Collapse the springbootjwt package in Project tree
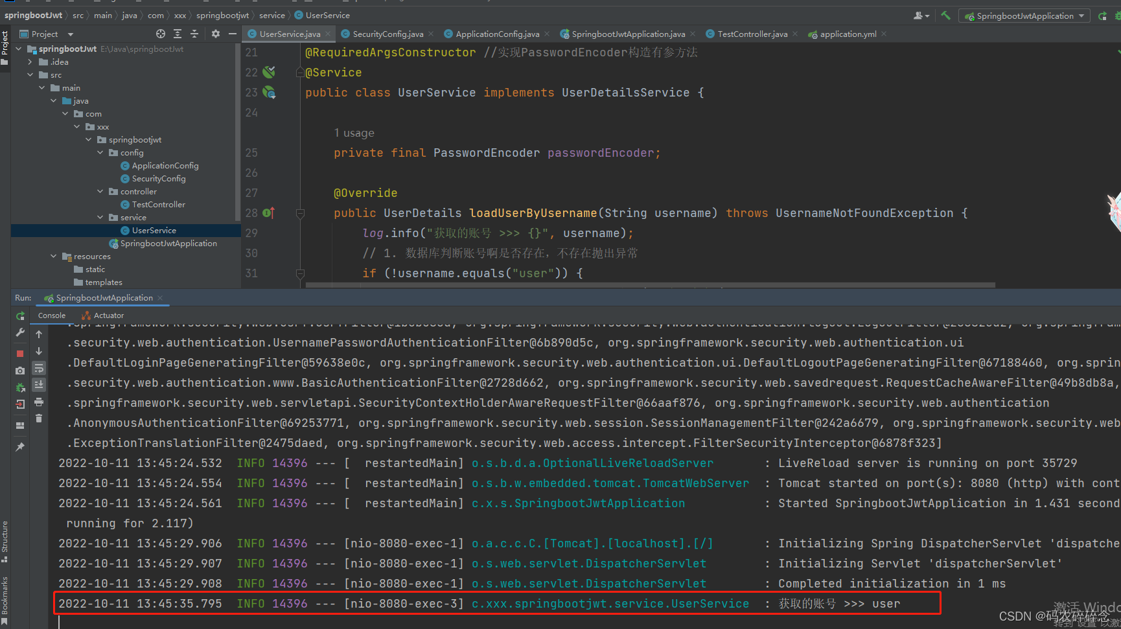The height and width of the screenshot is (629, 1121). 89,139
